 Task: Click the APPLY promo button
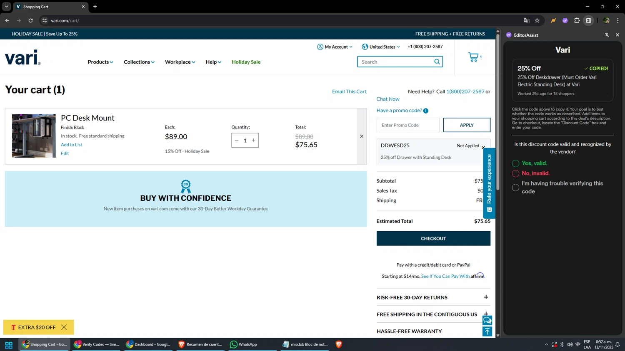pyautogui.click(x=467, y=125)
